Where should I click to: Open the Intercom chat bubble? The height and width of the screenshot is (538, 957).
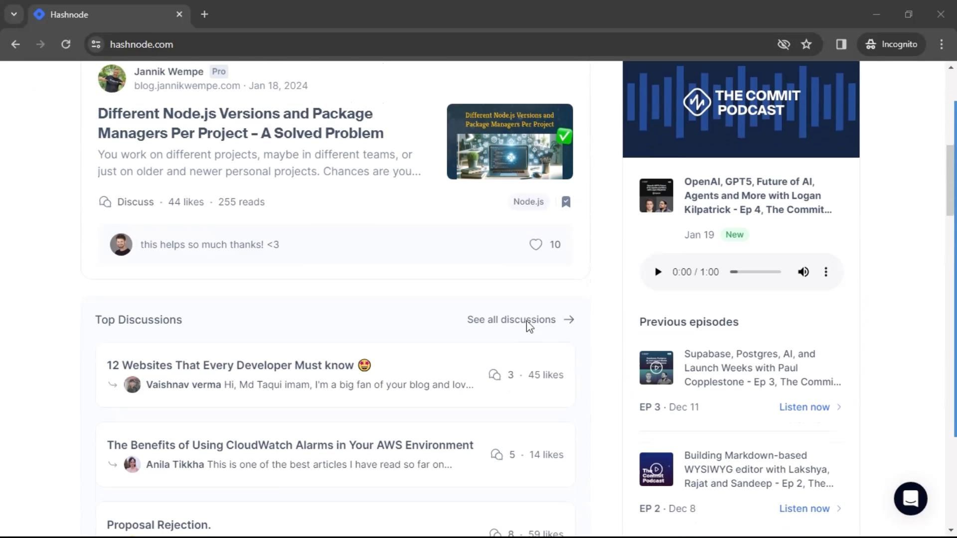910,498
